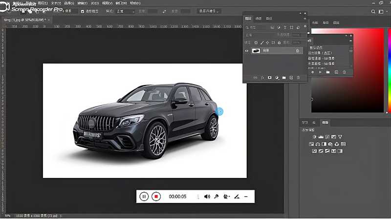Open the 窗口(W) menu
391x219 pixels.
[121, 3]
